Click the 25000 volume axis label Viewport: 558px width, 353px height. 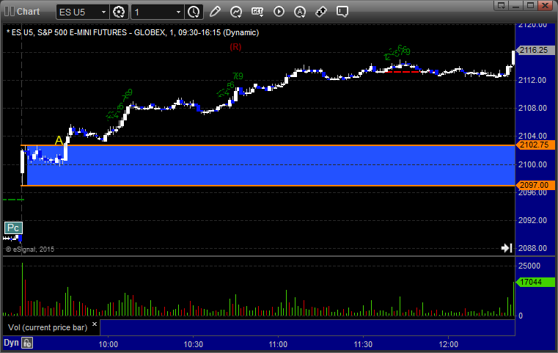point(529,266)
